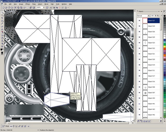Open the Effects menu

click(27, 4)
